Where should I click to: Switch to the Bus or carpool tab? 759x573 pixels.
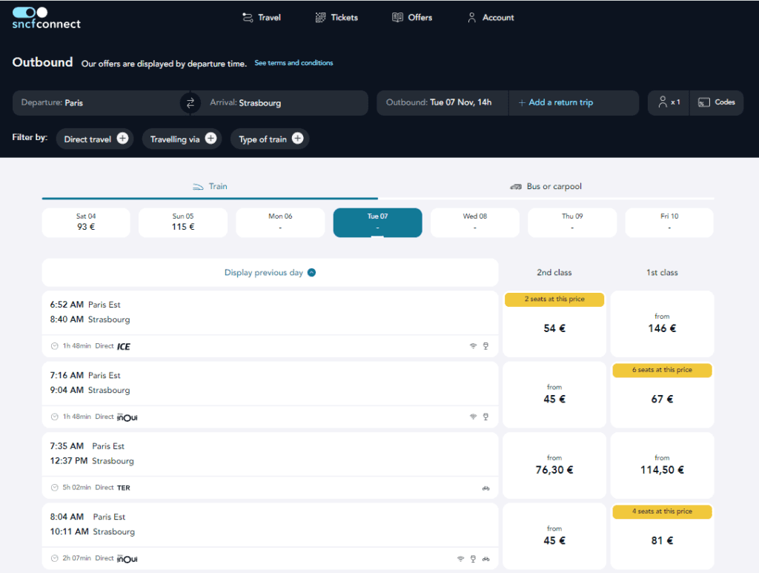click(x=546, y=187)
